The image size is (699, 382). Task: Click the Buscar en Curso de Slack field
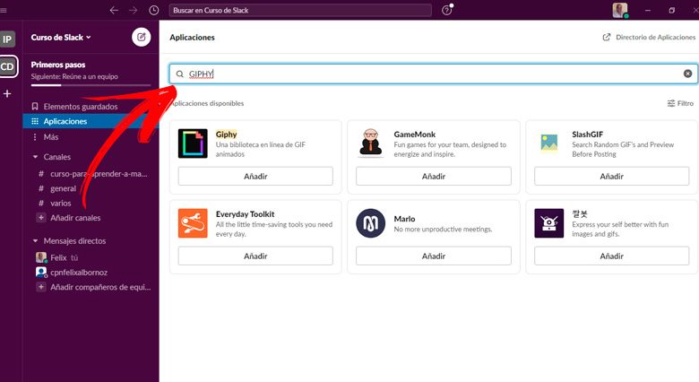[x=300, y=10]
